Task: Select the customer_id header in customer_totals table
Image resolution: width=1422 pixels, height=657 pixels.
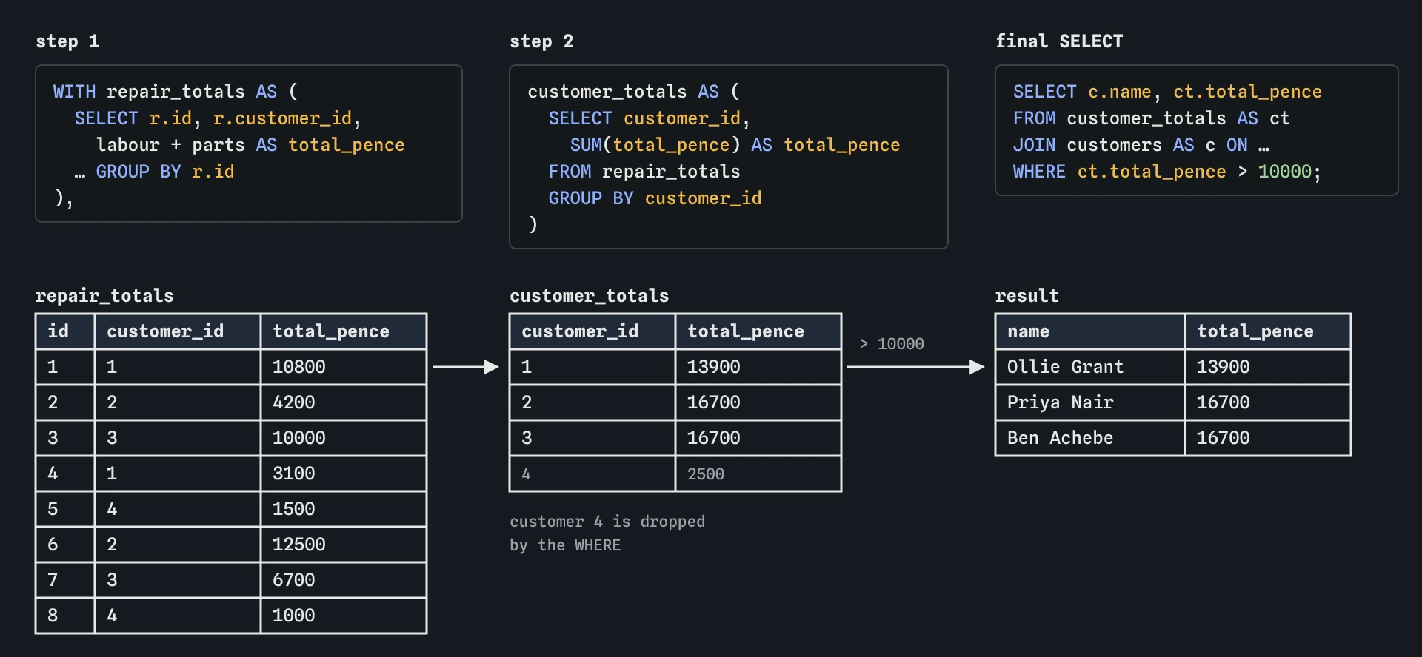Action: 592,331
